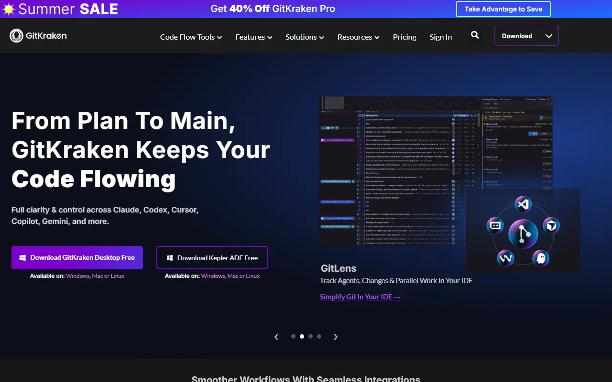Expand the header Download dropdown
This screenshot has height=382, width=612.
pyautogui.click(x=526, y=36)
